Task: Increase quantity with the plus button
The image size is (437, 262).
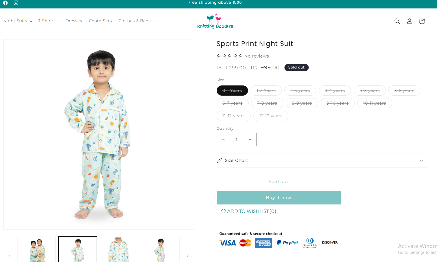Action: (x=250, y=140)
